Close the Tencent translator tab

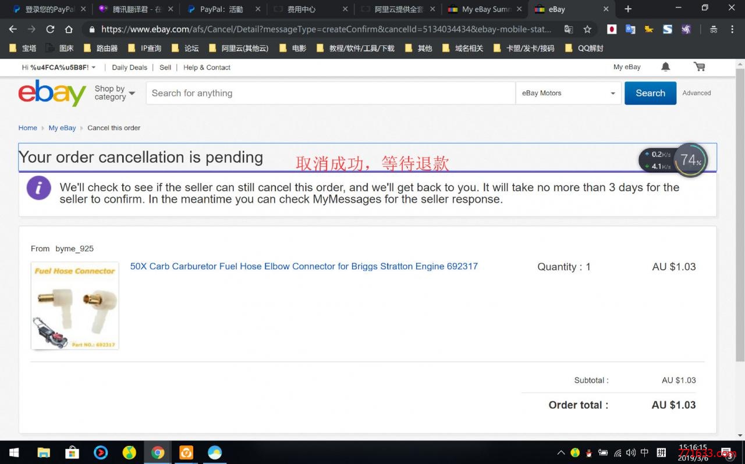(x=170, y=9)
